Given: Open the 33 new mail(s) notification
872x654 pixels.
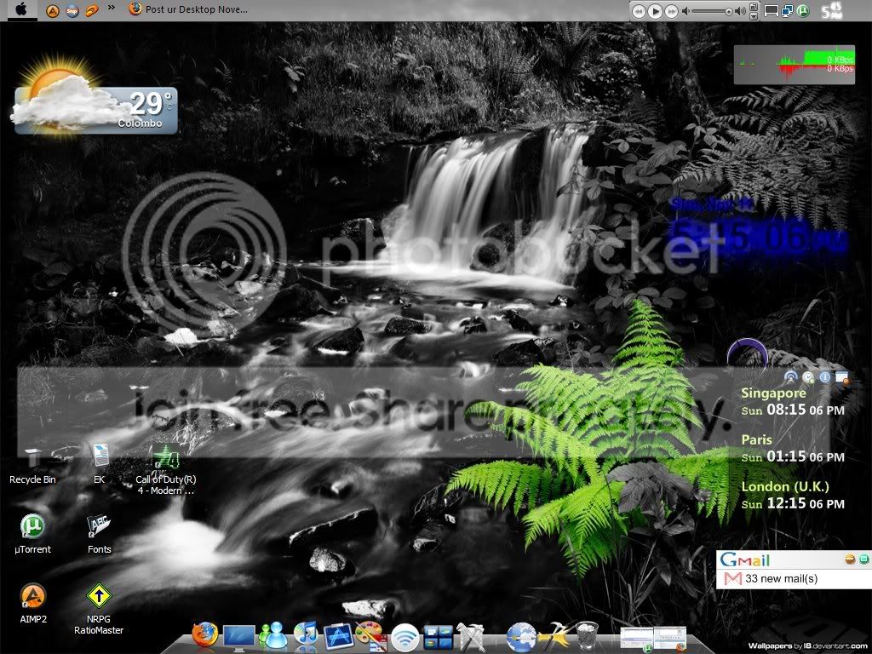Looking at the screenshot, I should click(x=782, y=578).
